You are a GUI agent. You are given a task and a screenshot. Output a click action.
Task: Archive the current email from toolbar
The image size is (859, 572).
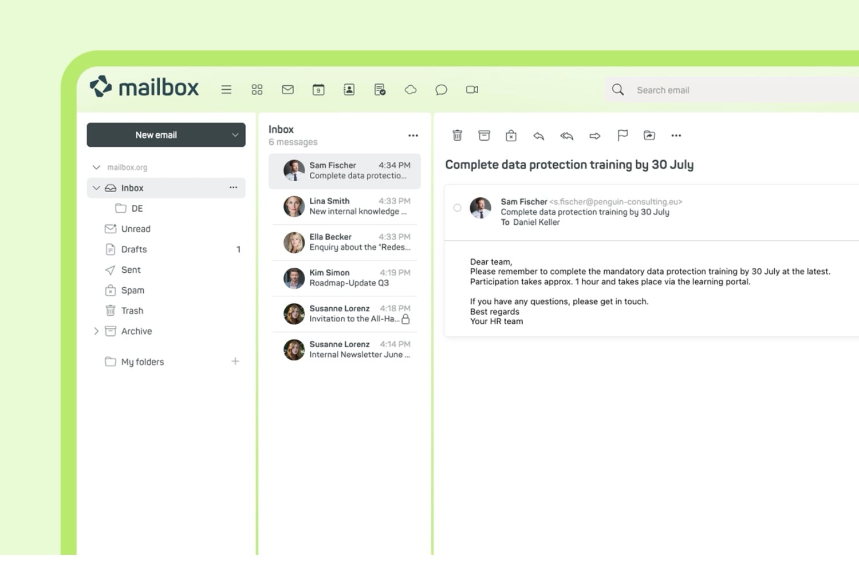(484, 136)
